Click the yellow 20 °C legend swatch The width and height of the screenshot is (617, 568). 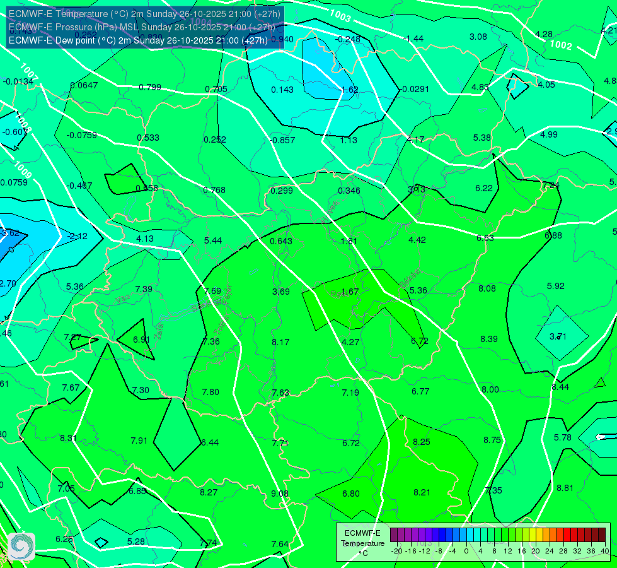[x=533, y=535]
